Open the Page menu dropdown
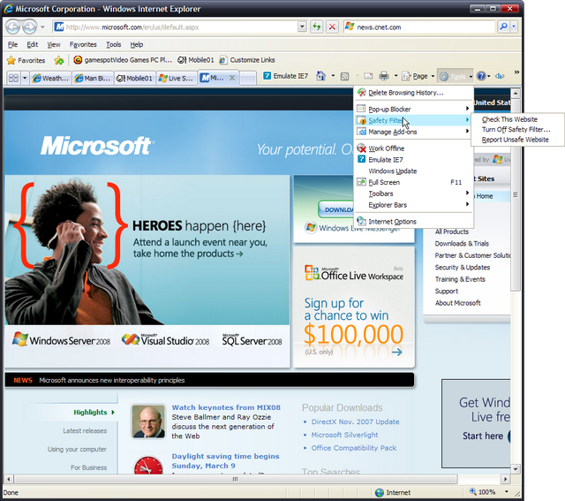Viewport: 565px width, 501px height. (418, 76)
